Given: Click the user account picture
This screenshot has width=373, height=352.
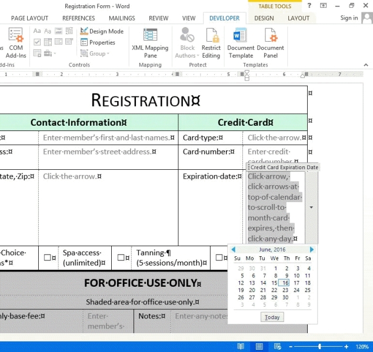Looking at the screenshot, I should pyautogui.click(x=367, y=18).
